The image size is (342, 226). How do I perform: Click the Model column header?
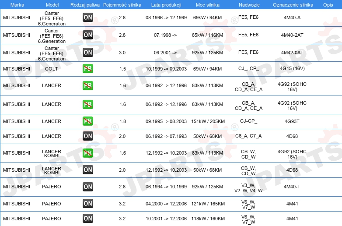point(52,5)
